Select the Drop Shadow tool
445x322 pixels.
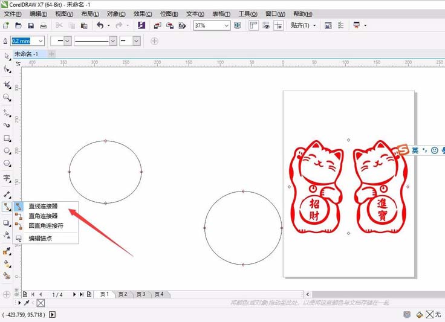point(7,223)
